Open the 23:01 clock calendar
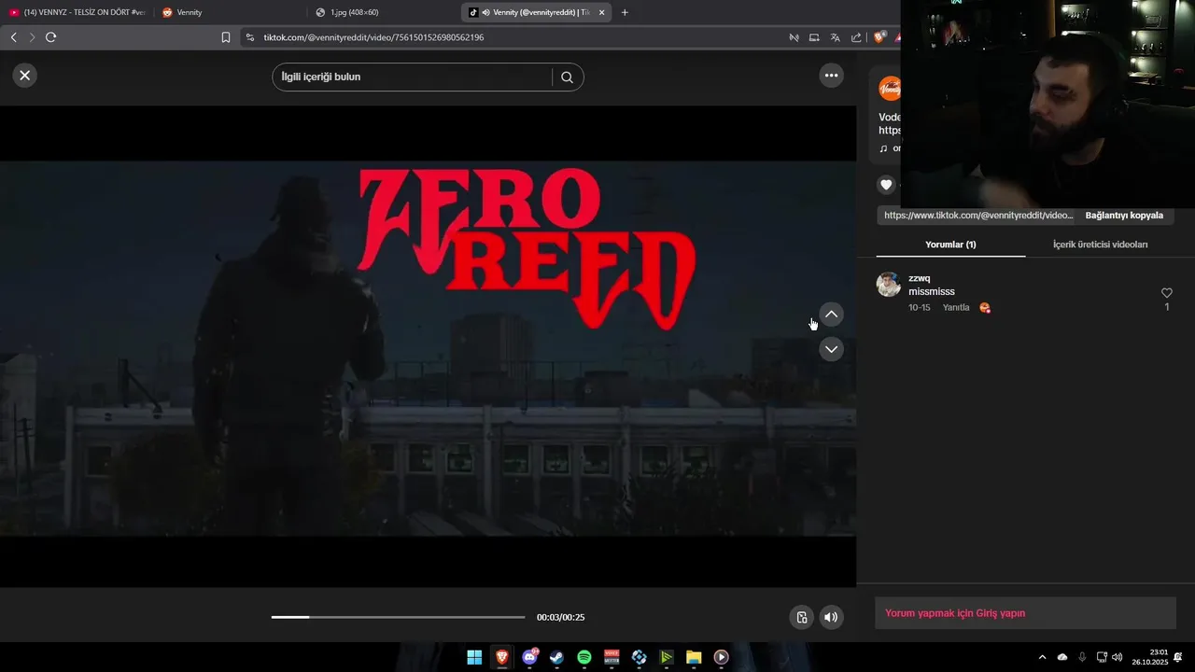 click(1150, 657)
